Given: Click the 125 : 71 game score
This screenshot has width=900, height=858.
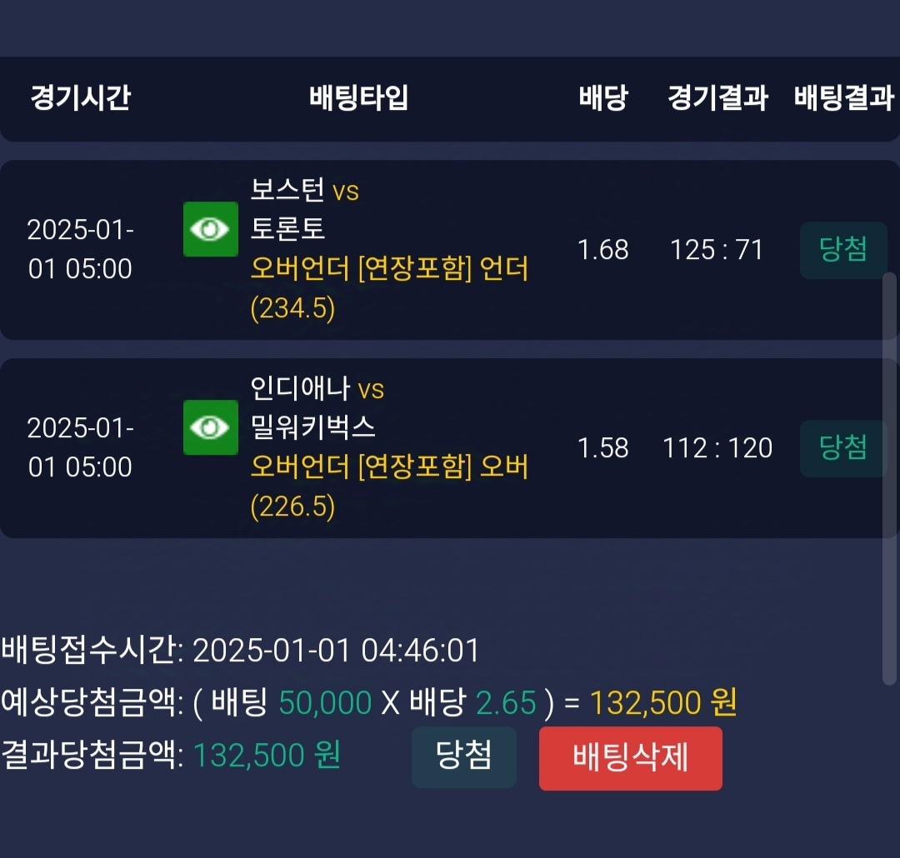Looking at the screenshot, I should coord(717,250).
